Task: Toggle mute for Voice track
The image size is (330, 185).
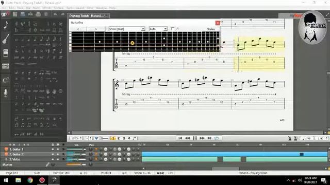Action: 58,159
